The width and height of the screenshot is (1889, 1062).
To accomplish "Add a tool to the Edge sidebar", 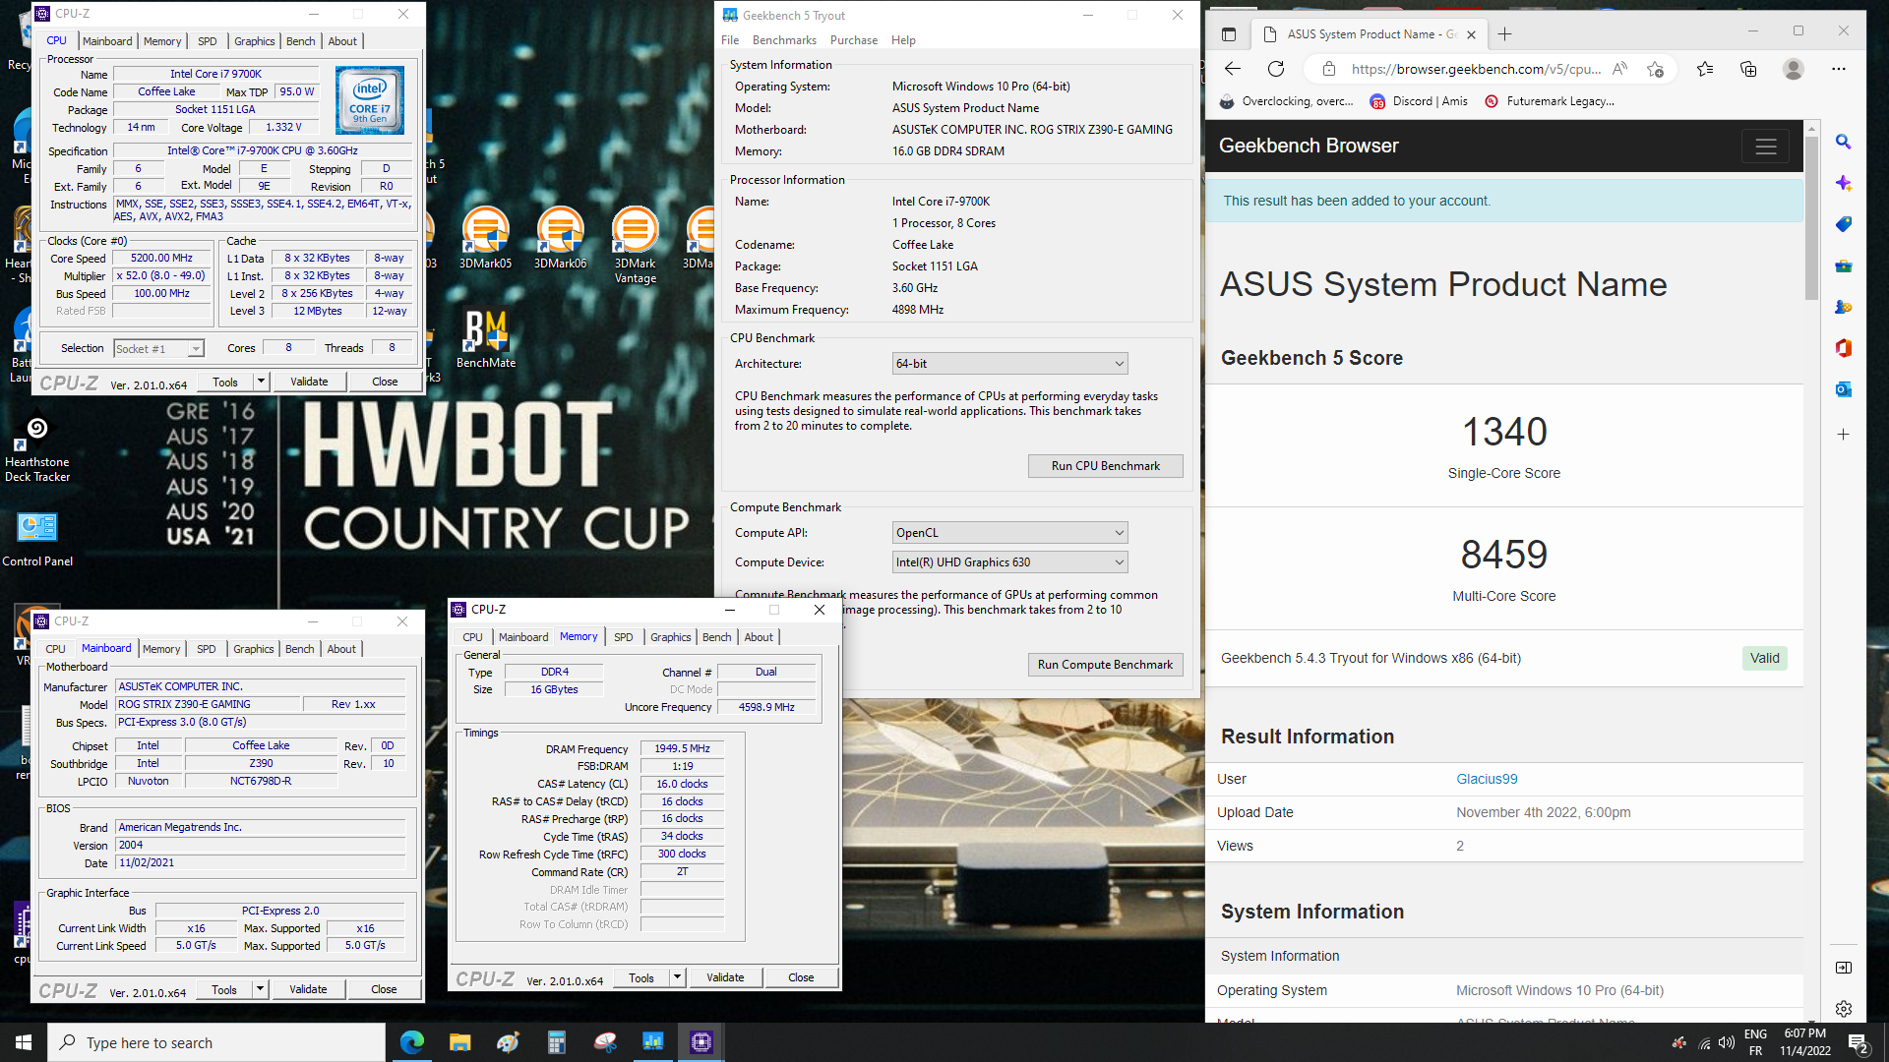I will pos(1844,434).
